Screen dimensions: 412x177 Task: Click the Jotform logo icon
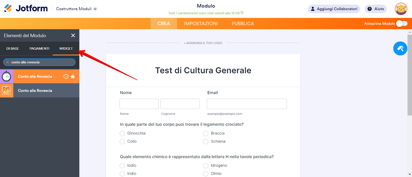click(8, 8)
